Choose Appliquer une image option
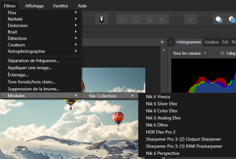This screenshot has height=159, width=236. (41, 68)
